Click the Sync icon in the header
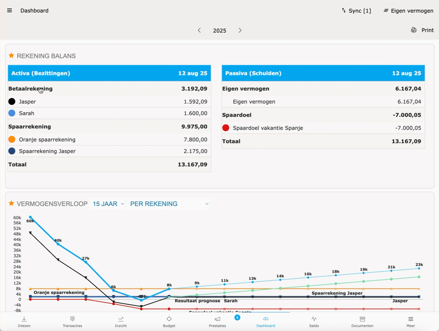The width and height of the screenshot is (439, 331). [x=344, y=10]
